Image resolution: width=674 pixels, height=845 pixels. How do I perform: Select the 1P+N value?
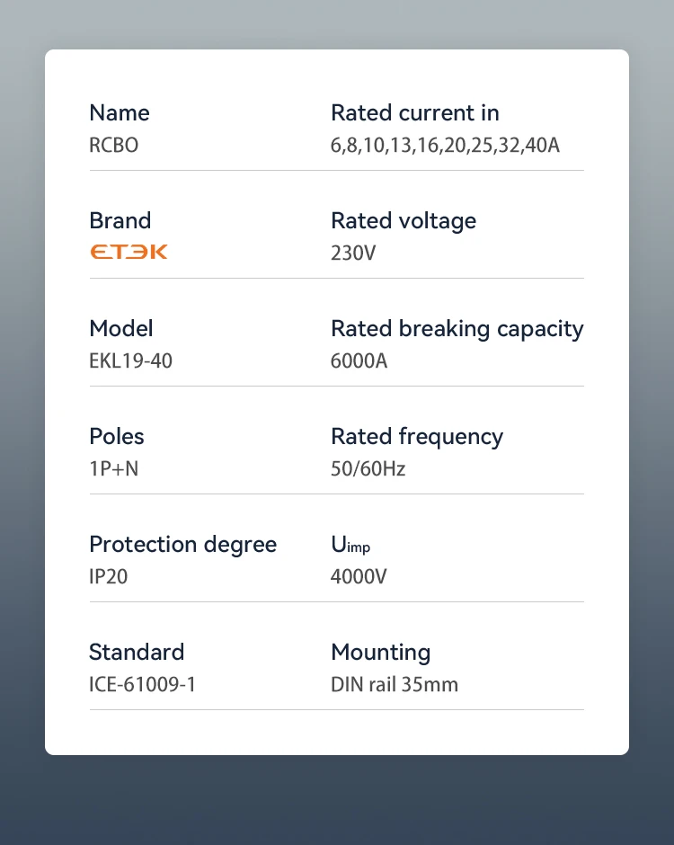point(113,468)
